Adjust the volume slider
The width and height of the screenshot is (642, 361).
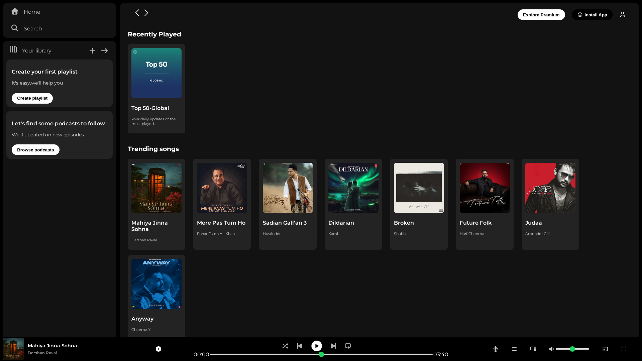[572, 349]
